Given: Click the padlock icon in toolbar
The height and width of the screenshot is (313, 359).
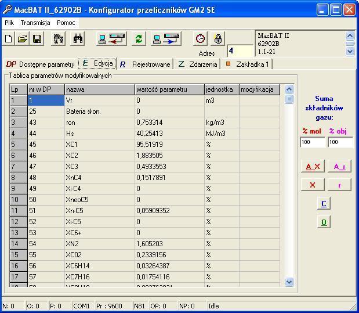Looking at the screenshot, I should (217, 38).
